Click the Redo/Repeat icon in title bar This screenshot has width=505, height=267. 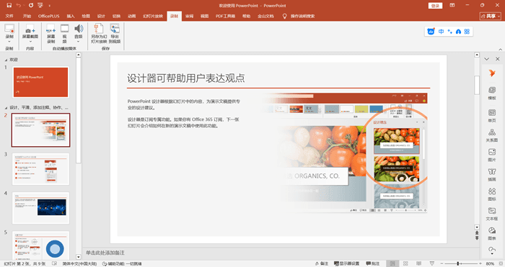[31, 6]
